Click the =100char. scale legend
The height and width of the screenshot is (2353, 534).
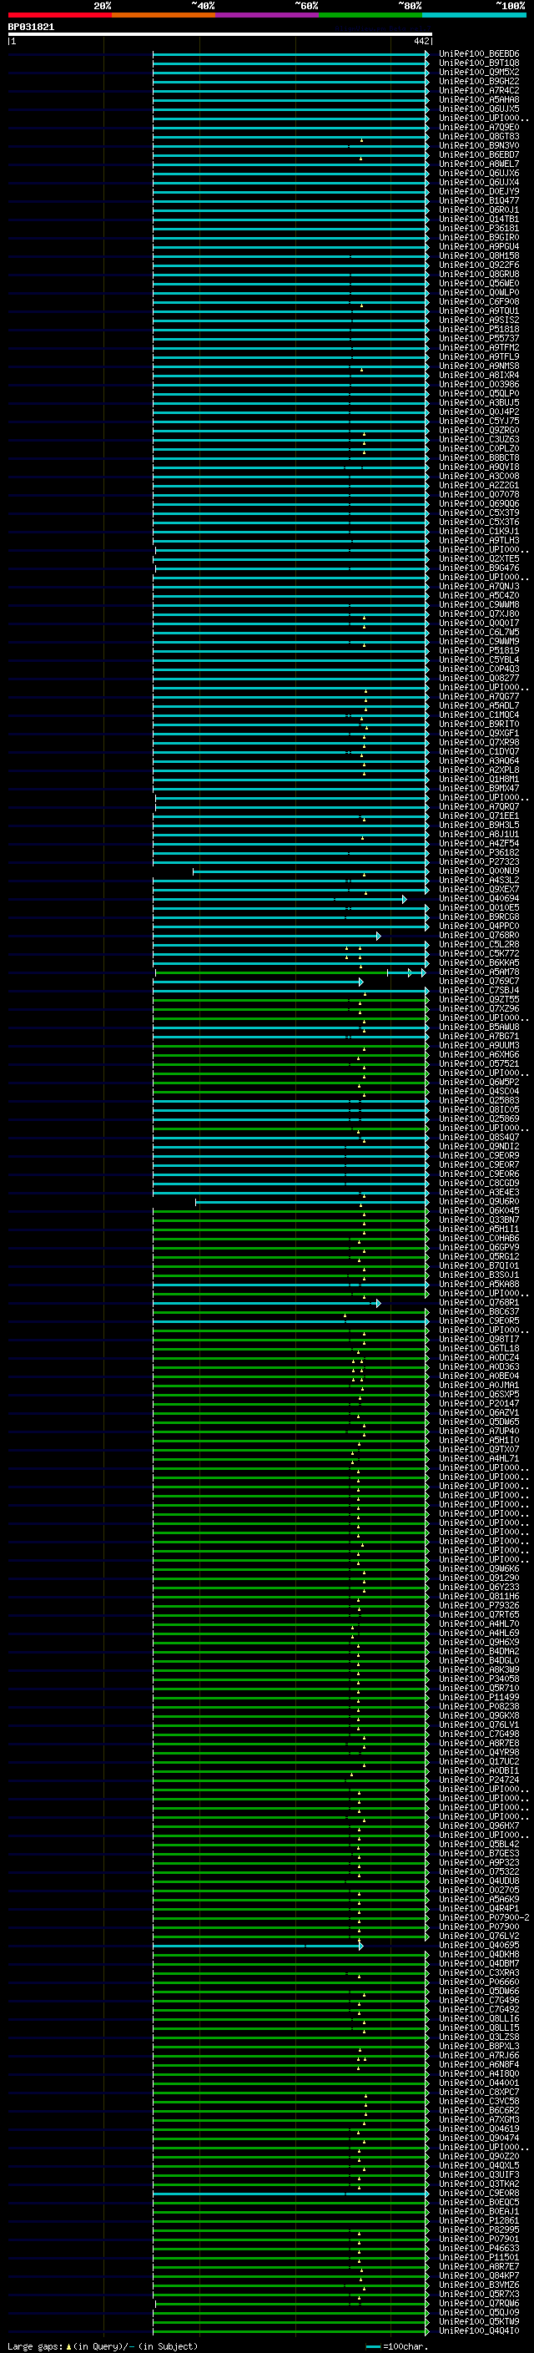pyautogui.click(x=397, y=2346)
